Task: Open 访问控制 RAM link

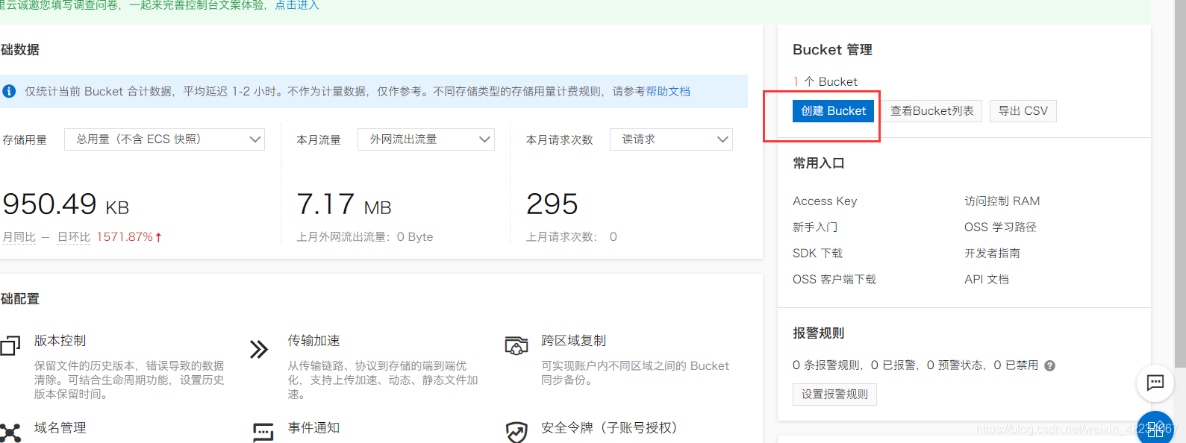Action: 1002,201
